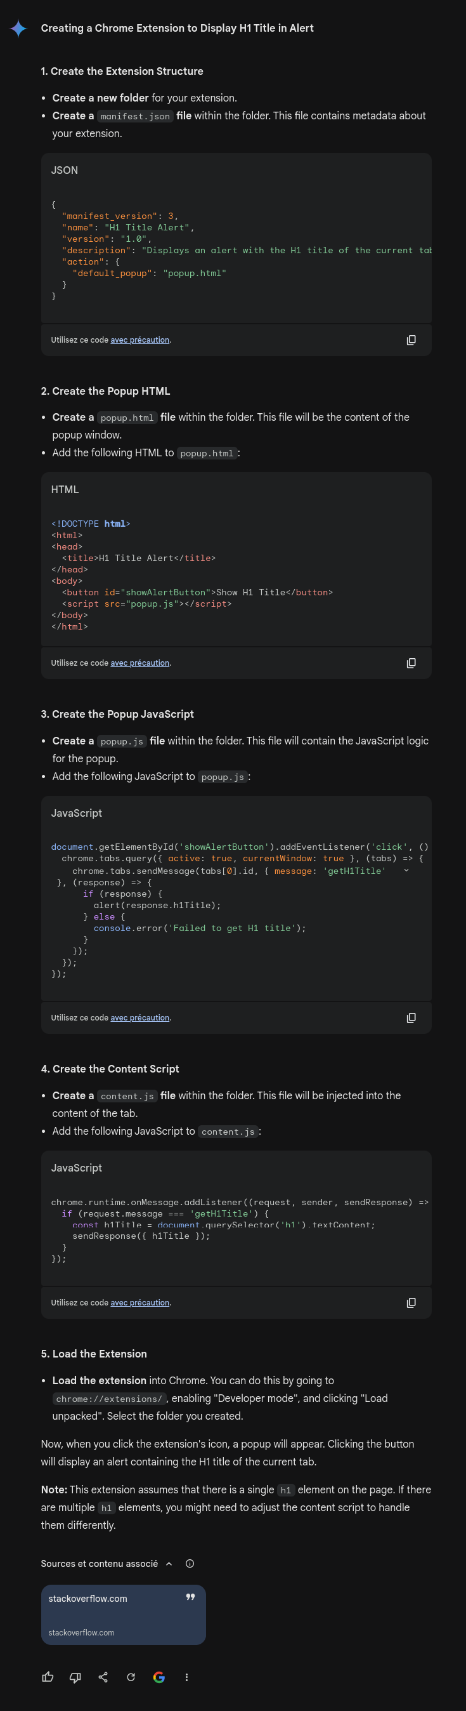Click the 'HTML' code block label

coord(65,489)
